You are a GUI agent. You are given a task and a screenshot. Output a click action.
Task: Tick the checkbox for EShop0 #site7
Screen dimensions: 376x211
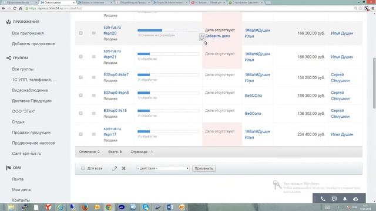pyautogui.click(x=81, y=77)
